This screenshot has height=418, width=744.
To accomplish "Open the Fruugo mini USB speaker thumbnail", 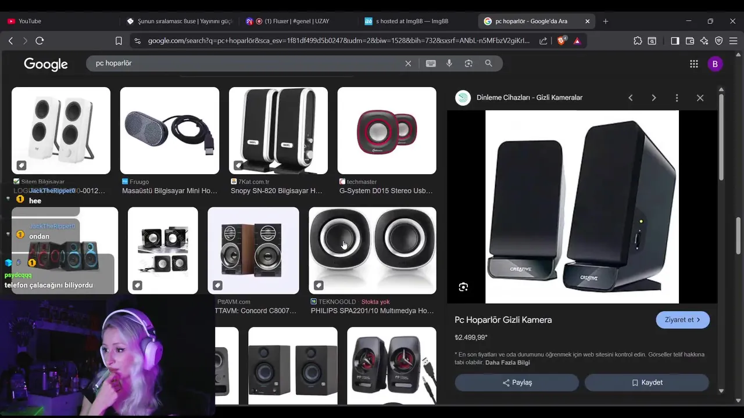I will click(170, 131).
